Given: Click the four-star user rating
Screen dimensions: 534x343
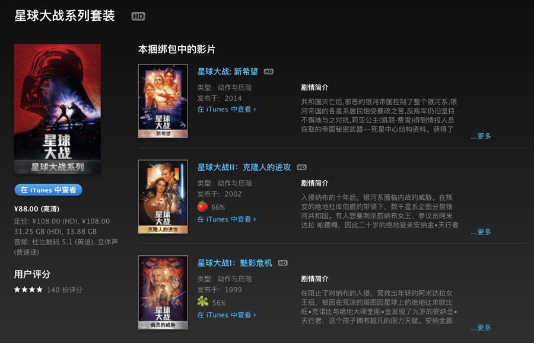Looking at the screenshot, I should (28, 290).
